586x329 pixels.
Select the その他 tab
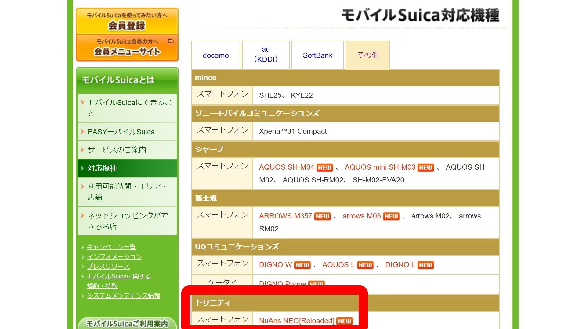pos(367,55)
